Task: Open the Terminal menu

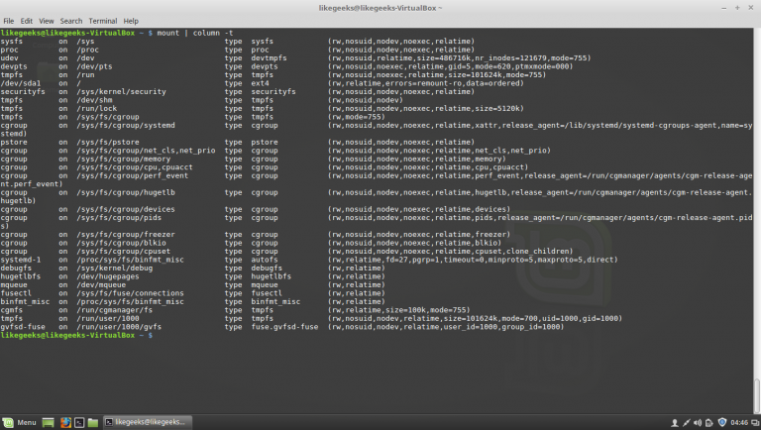Action: (x=102, y=21)
